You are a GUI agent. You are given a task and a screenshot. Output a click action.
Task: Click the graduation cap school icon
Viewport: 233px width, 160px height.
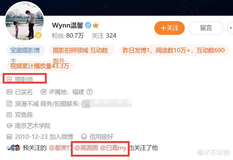coord(9,126)
